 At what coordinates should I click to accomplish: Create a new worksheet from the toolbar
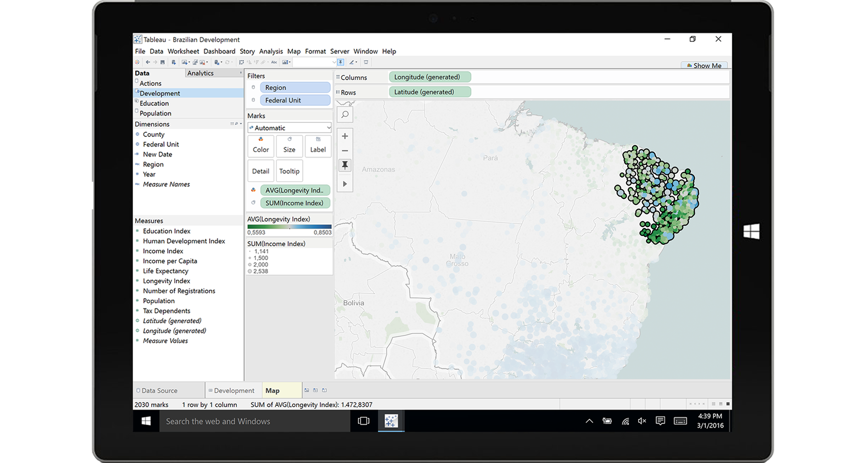184,62
